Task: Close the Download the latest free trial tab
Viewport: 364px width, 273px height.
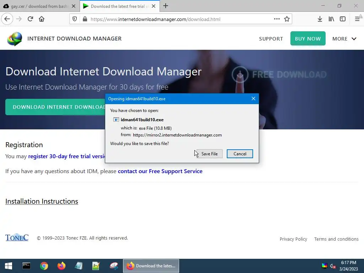Action: [154, 6]
